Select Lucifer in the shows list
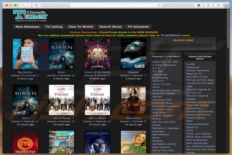 pyautogui.click(x=191, y=64)
